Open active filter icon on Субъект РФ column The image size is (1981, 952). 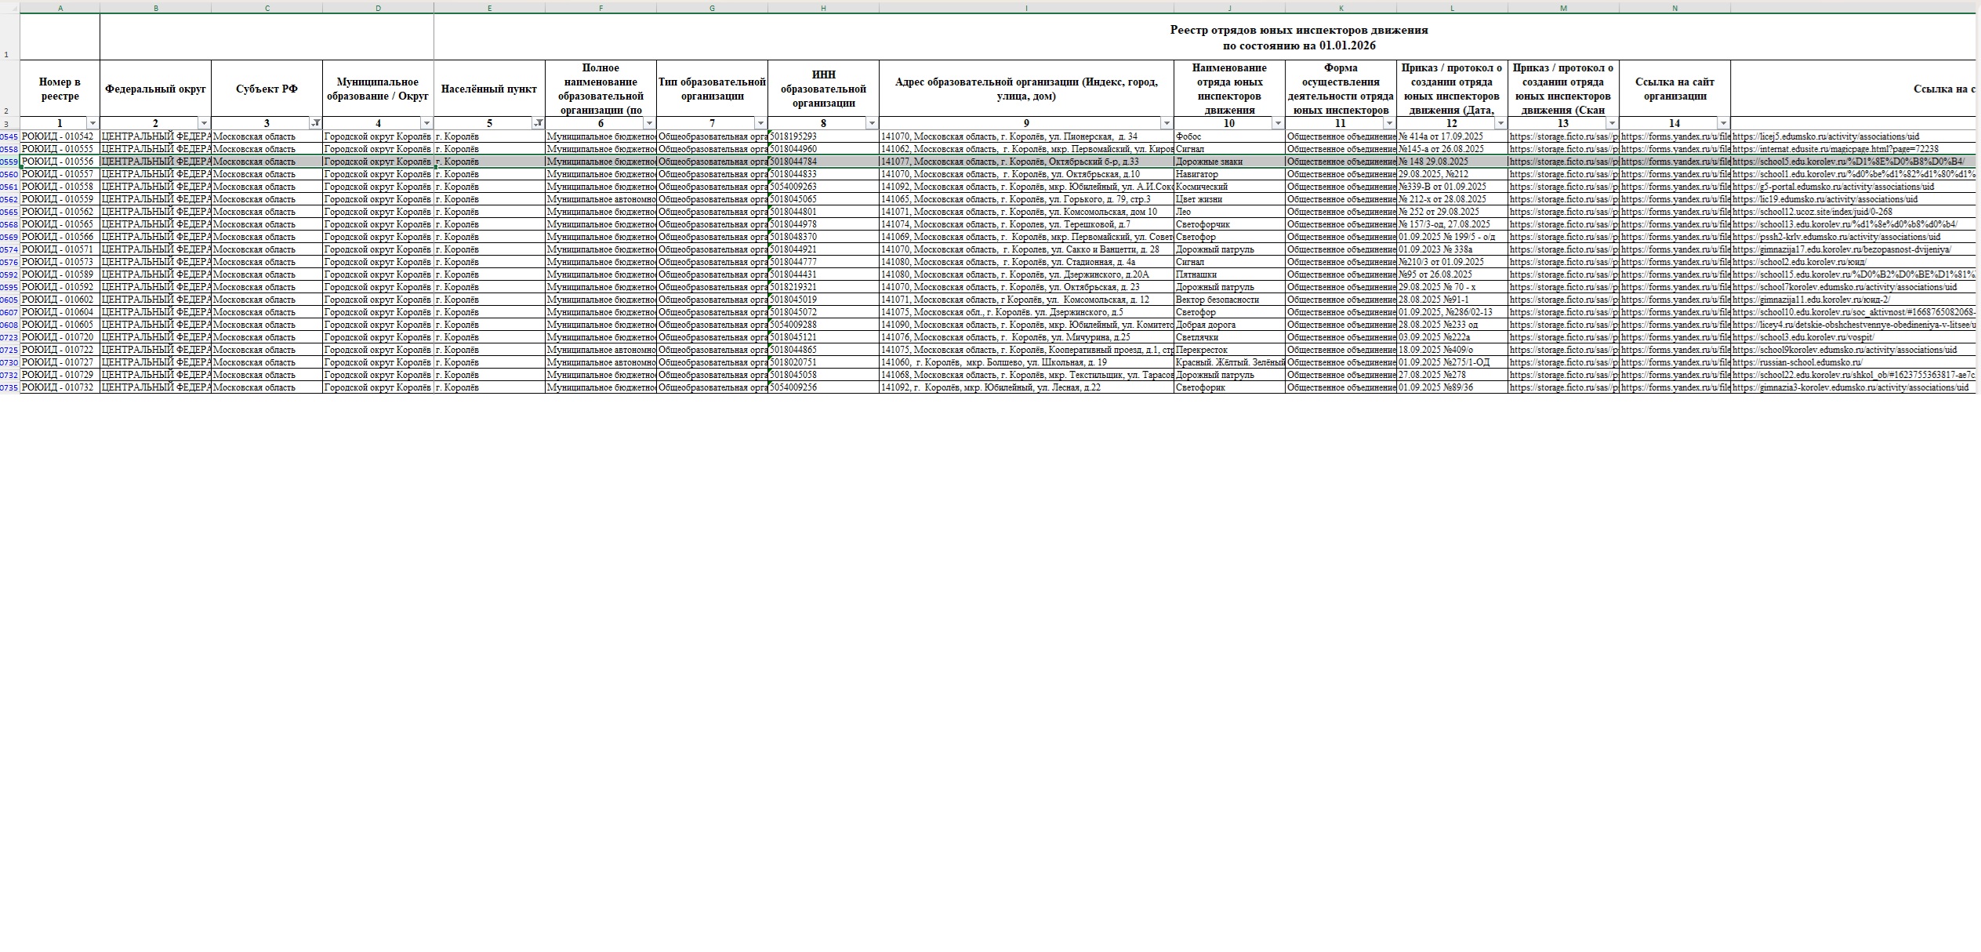coord(315,123)
